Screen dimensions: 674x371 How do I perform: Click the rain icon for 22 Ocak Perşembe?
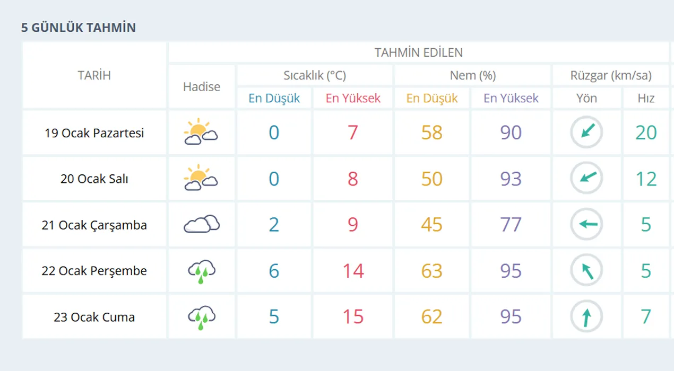202,271
